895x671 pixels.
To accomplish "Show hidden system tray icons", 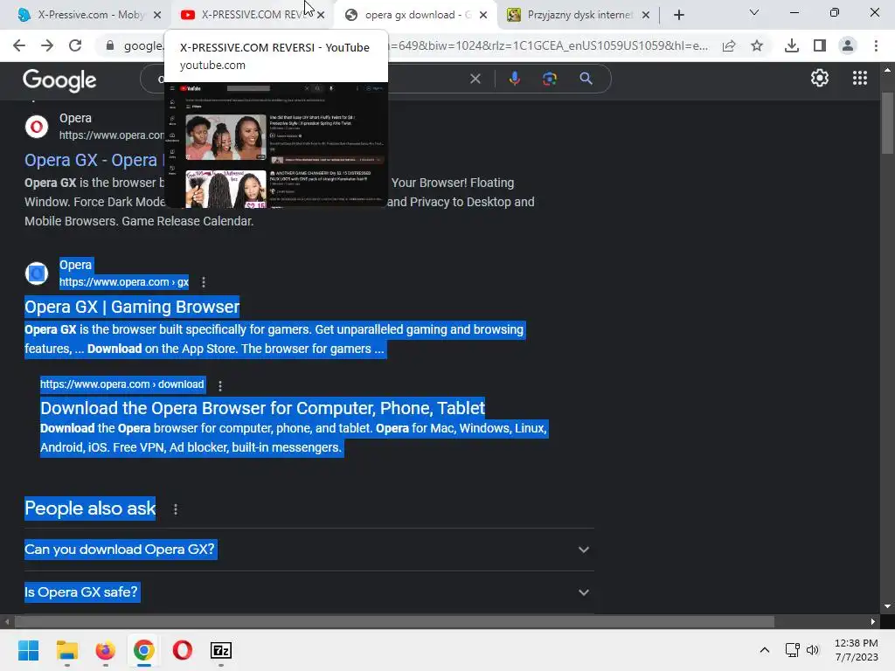I will click(x=765, y=650).
